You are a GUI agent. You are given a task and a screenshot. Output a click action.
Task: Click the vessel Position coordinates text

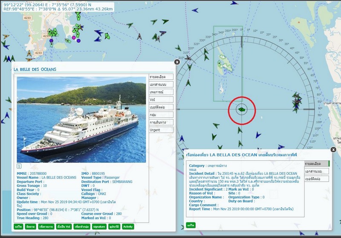click(66, 210)
